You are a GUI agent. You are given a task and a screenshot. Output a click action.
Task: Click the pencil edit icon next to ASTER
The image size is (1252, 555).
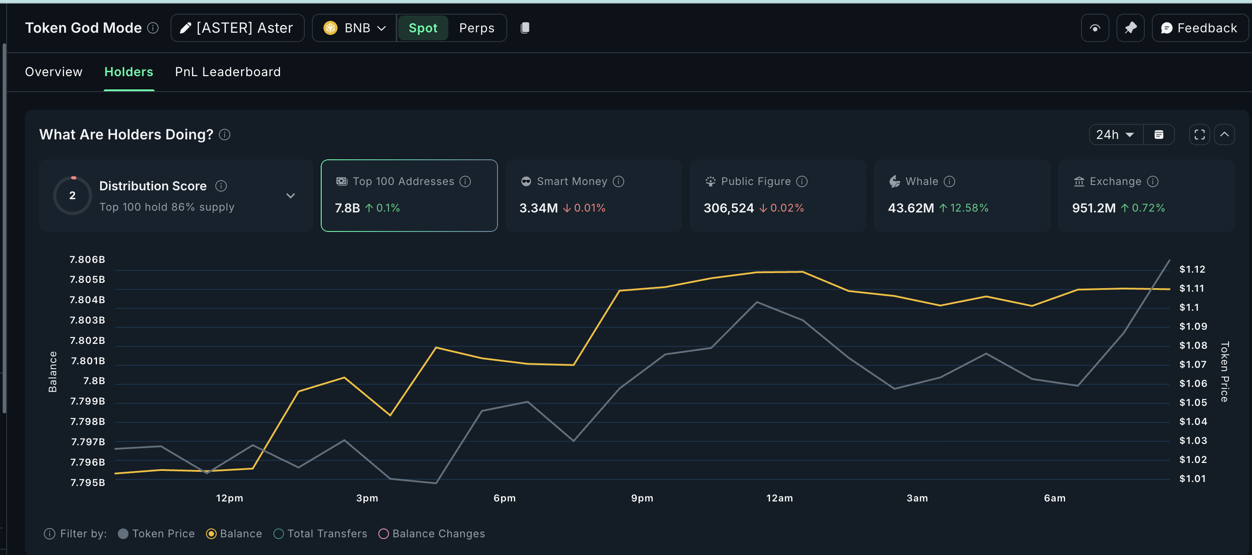pyautogui.click(x=185, y=28)
